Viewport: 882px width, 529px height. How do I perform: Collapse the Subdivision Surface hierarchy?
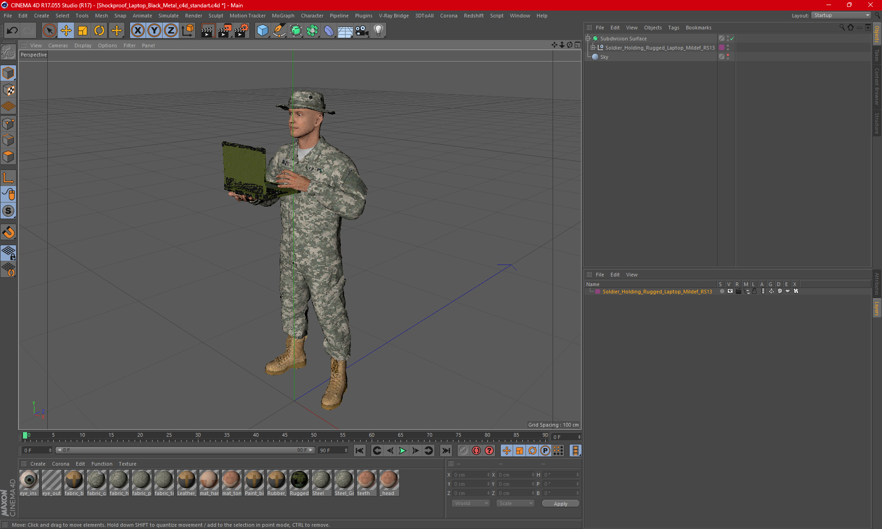tap(588, 39)
